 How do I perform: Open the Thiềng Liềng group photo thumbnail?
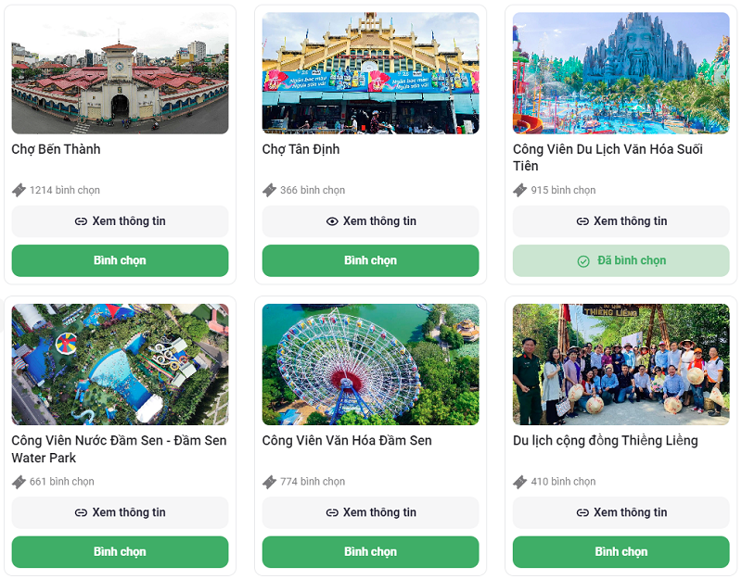620,364
